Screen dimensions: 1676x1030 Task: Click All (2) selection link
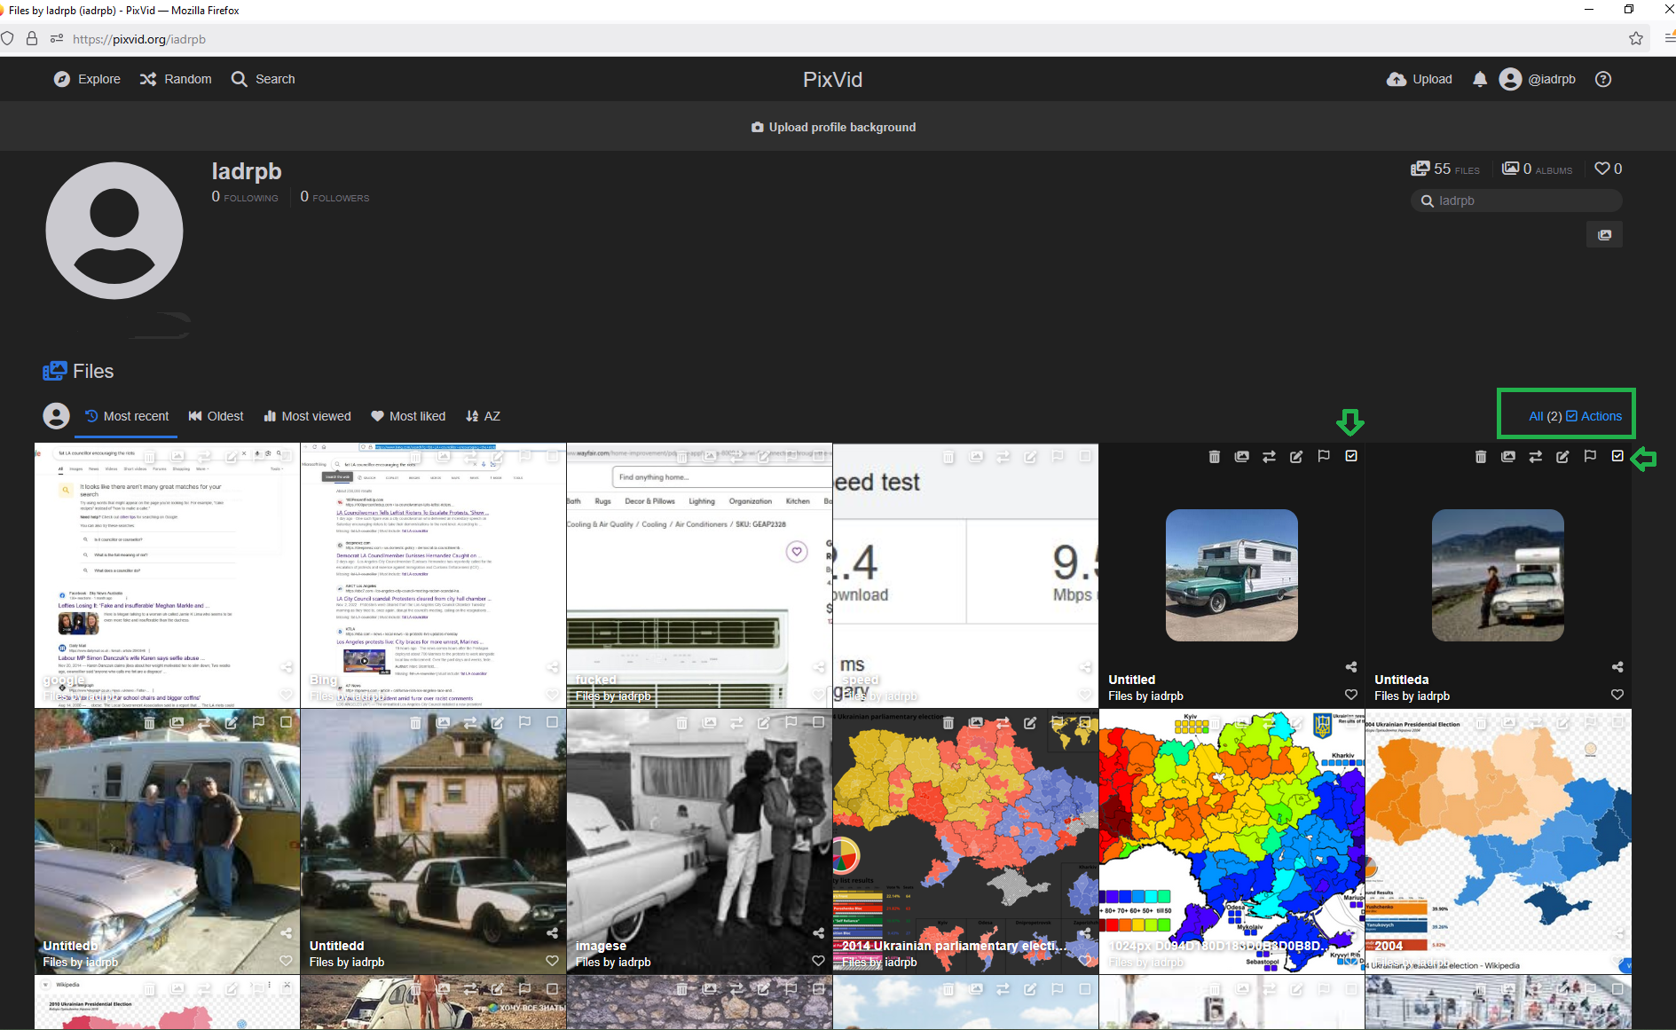click(x=1545, y=416)
